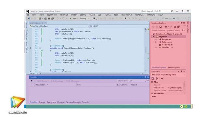Click the Refresh icon in Solution Explorer

pyautogui.click(x=175, y=27)
